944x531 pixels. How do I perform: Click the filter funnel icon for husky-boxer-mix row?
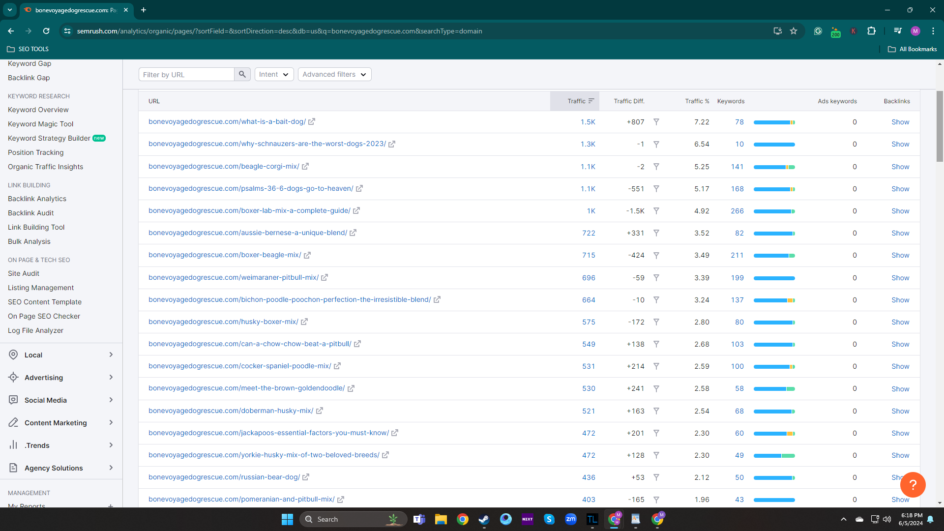pyautogui.click(x=656, y=322)
